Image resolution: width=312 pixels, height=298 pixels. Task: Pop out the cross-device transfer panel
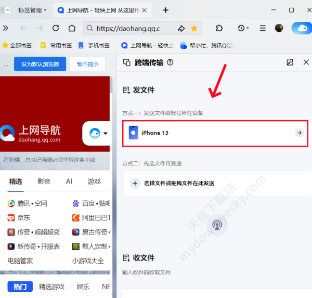(290, 62)
